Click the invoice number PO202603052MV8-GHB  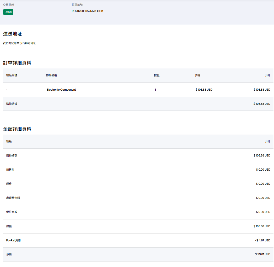click(87, 11)
